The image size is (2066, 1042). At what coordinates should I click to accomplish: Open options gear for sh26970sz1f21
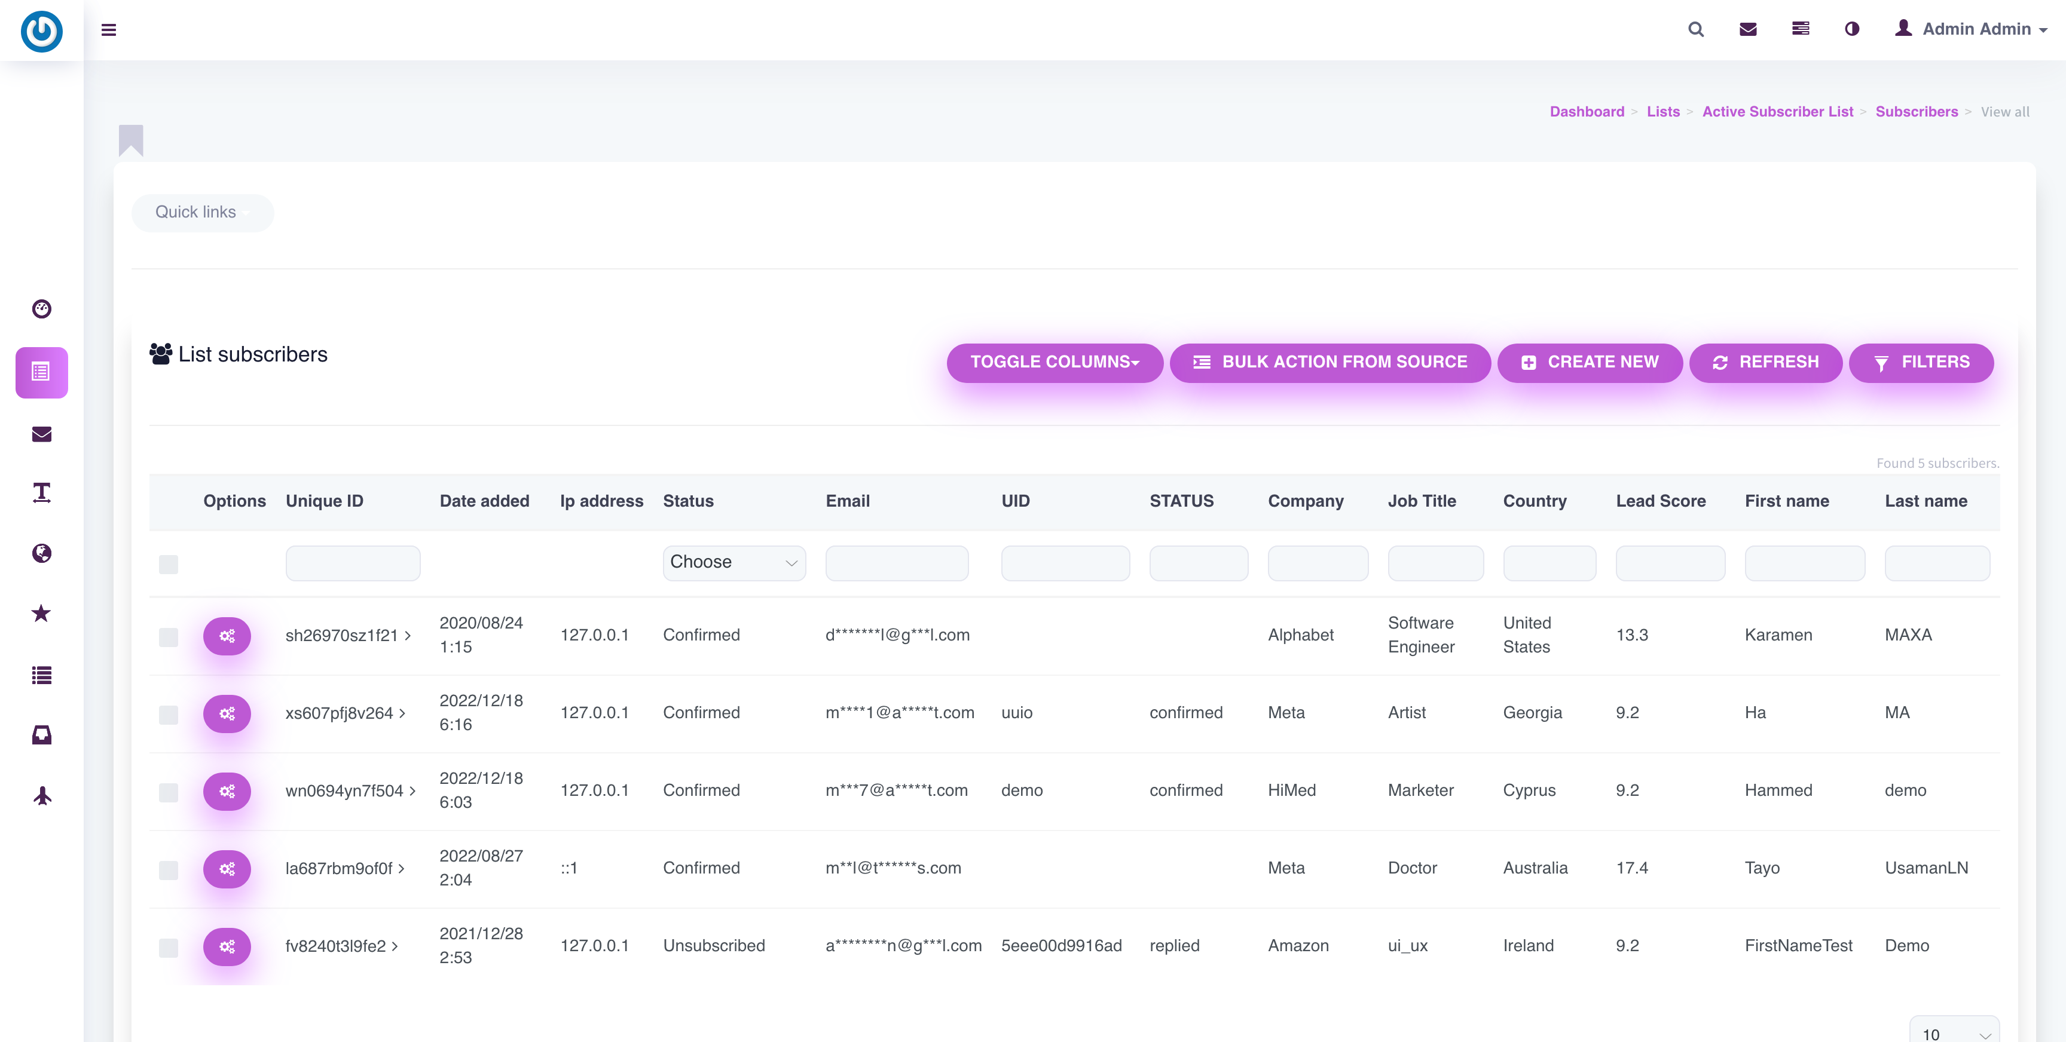click(227, 636)
